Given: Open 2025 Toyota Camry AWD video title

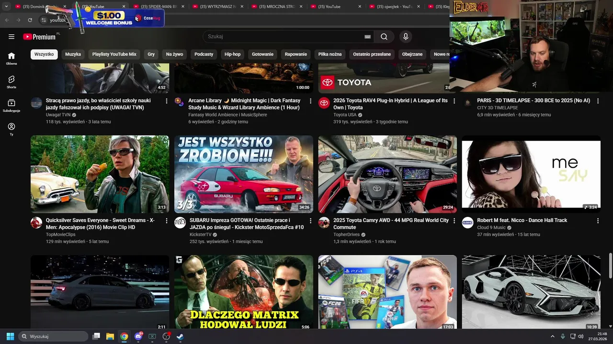Looking at the screenshot, I should pyautogui.click(x=391, y=224).
